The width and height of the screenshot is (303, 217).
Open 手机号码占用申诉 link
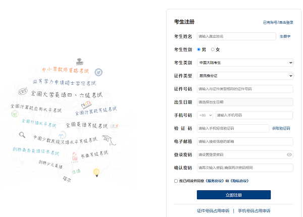coord(254,210)
